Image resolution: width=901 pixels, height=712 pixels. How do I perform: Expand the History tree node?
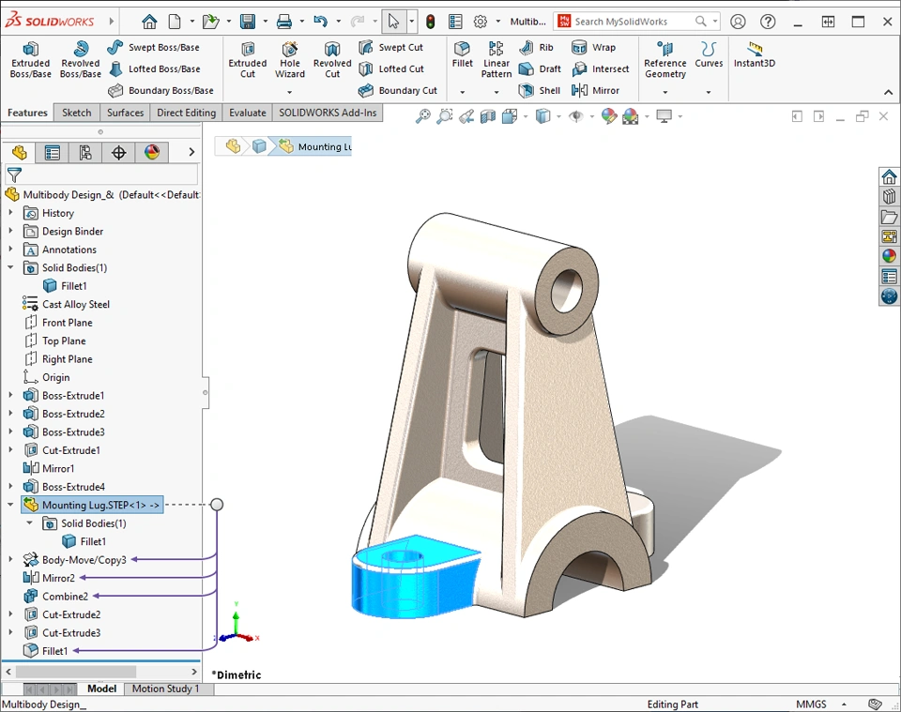pos(10,212)
